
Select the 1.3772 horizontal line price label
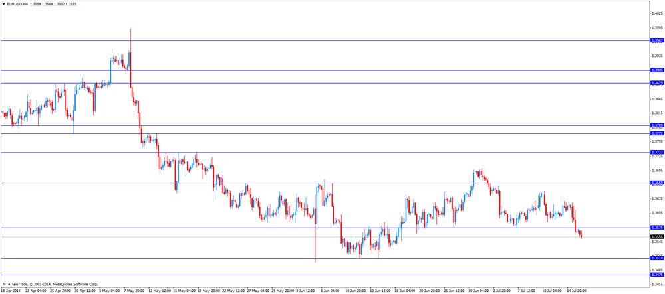[658, 133]
